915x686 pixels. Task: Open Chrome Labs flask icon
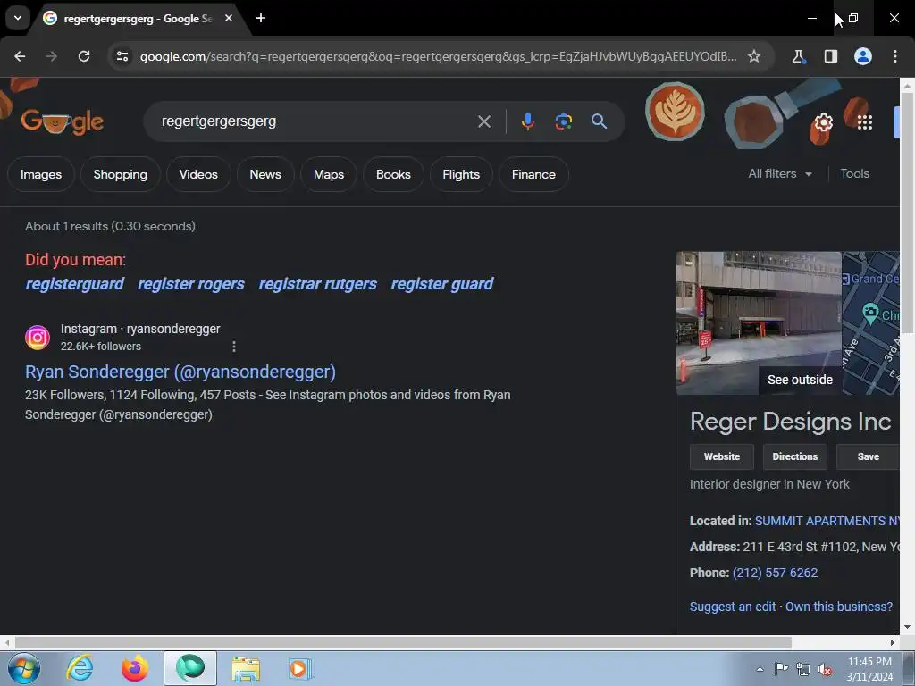(x=798, y=56)
